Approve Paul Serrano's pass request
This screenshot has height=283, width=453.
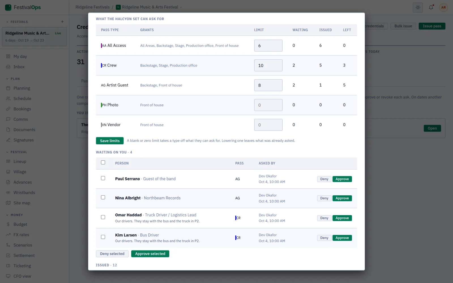coord(342,179)
